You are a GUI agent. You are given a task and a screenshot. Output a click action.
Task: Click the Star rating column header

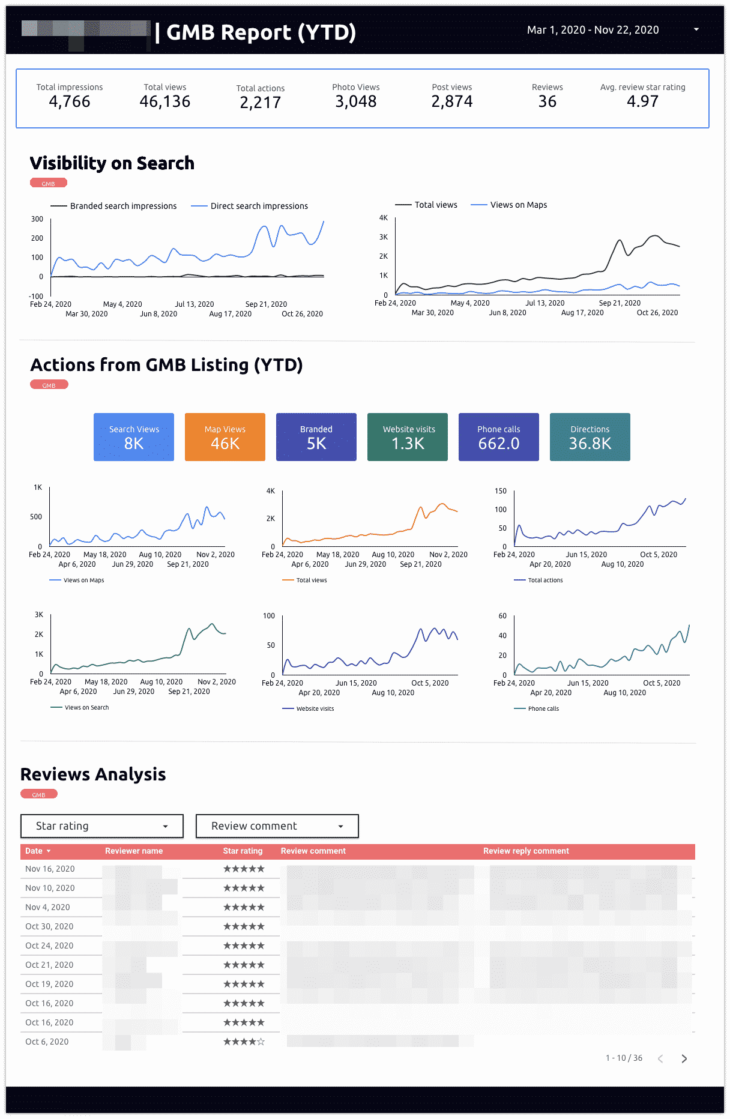click(x=243, y=851)
